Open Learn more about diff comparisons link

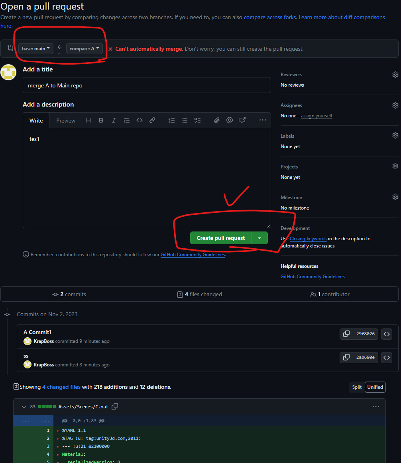click(x=342, y=18)
